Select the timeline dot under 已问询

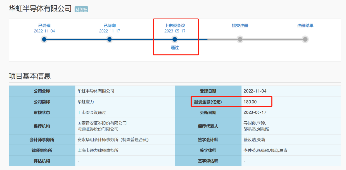click(x=110, y=39)
